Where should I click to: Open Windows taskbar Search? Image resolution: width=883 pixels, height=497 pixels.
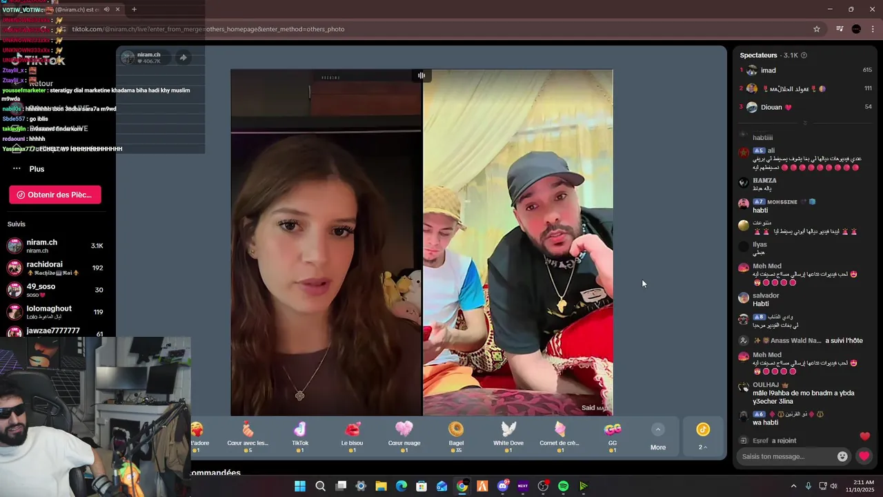click(x=320, y=486)
